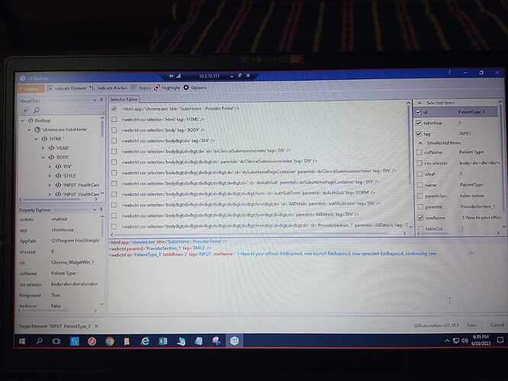
Task: Collapse the Desktop tree node
Action: 22,120
